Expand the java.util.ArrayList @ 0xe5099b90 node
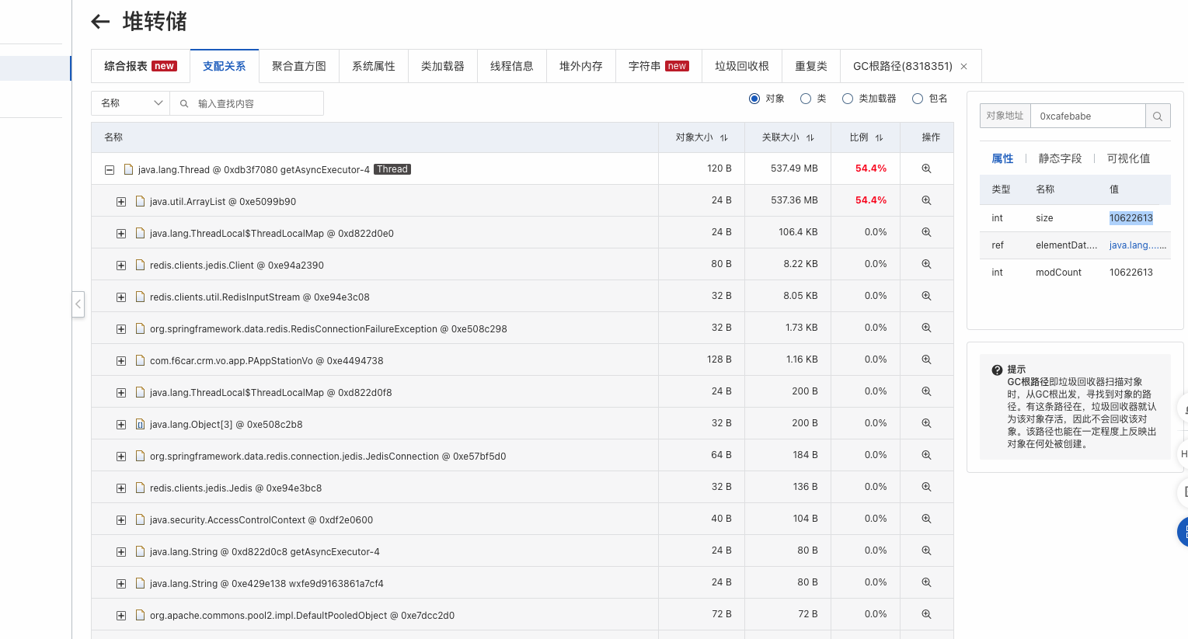Viewport: 1188px width, 639px height. [121, 201]
